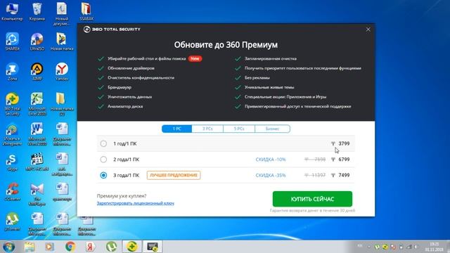The image size is (450, 253).
Task: Click the Skype desktop shortcut
Action: 12,162
